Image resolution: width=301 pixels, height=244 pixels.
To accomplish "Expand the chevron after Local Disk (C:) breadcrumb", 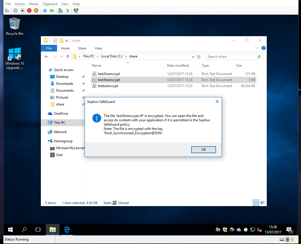I will pyautogui.click(x=126, y=57).
